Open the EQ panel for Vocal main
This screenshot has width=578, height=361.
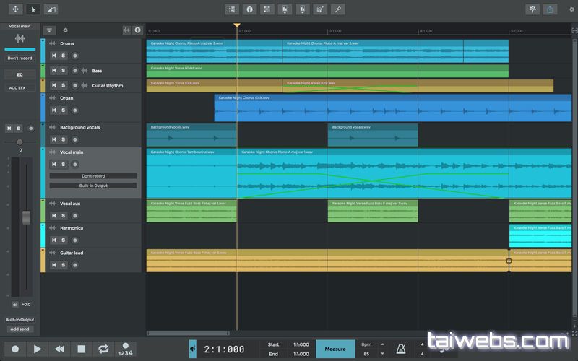point(20,75)
